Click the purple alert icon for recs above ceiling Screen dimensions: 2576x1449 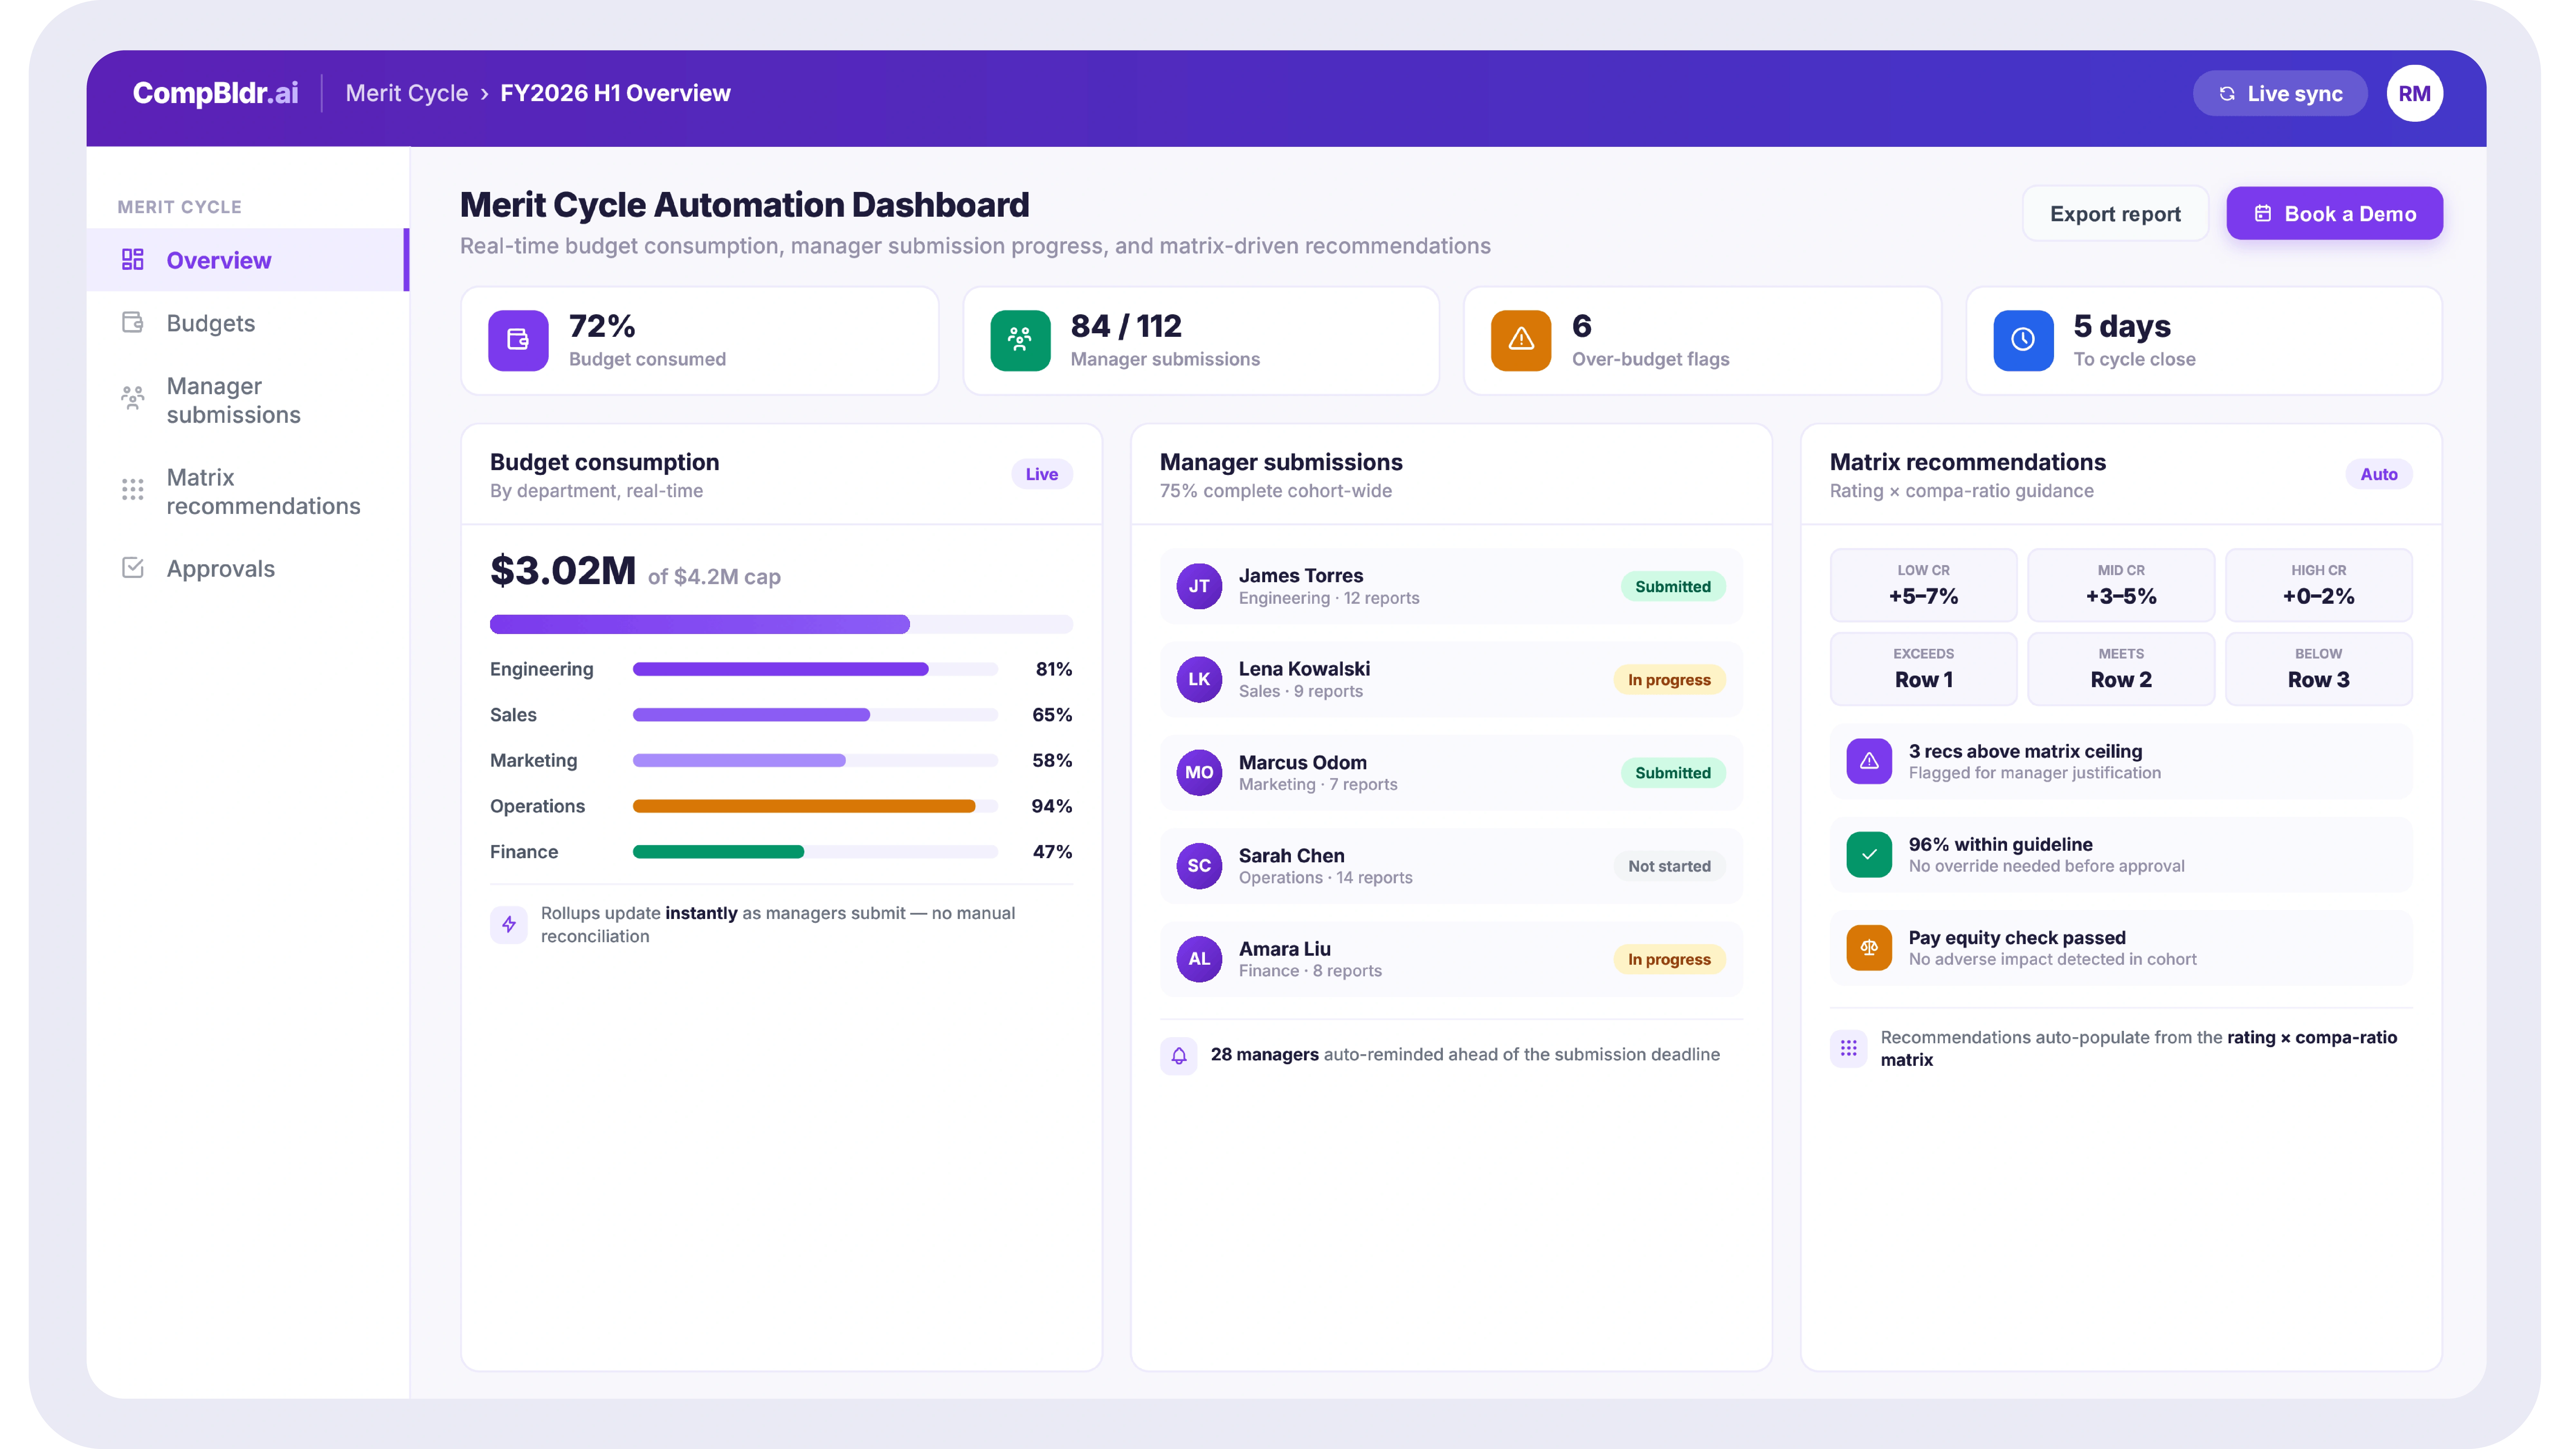(1869, 761)
